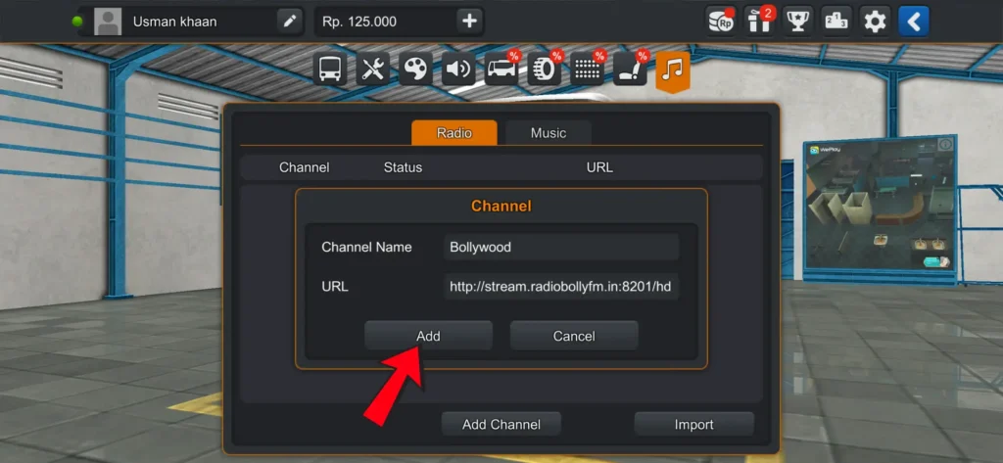Open the Rp coins stack icon
Screen dimensions: 1003x463
pyautogui.click(x=721, y=22)
